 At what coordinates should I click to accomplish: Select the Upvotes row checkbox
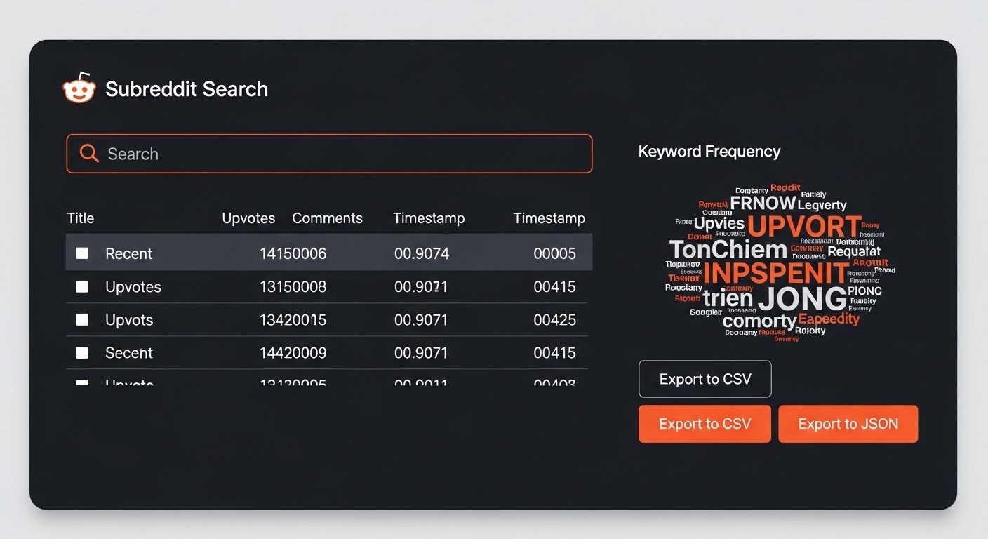81,286
